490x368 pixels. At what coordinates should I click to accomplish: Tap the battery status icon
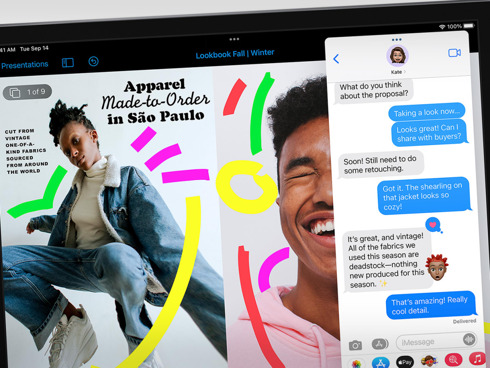tap(468, 26)
